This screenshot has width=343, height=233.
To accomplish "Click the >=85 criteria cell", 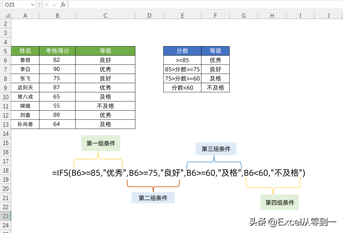I will click(182, 60).
